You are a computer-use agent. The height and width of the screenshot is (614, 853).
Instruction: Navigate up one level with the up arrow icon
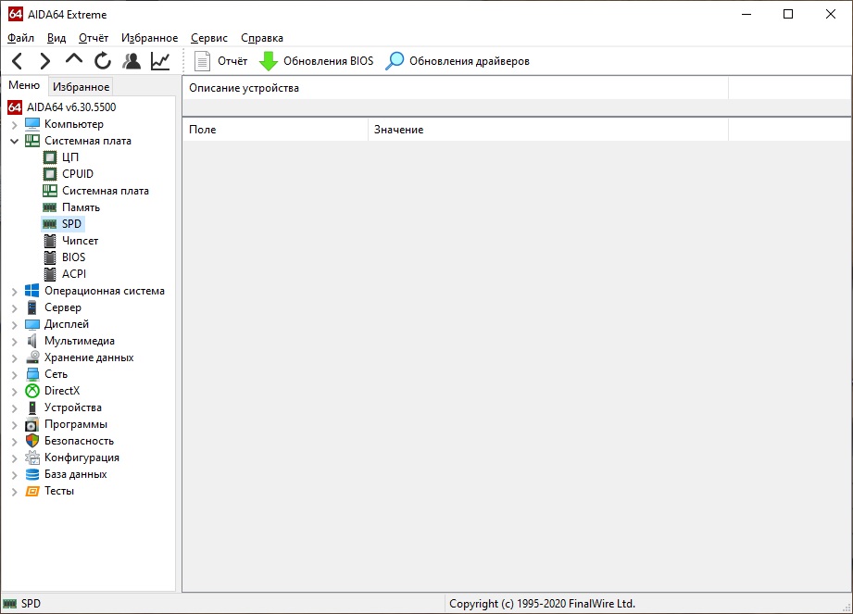click(74, 58)
